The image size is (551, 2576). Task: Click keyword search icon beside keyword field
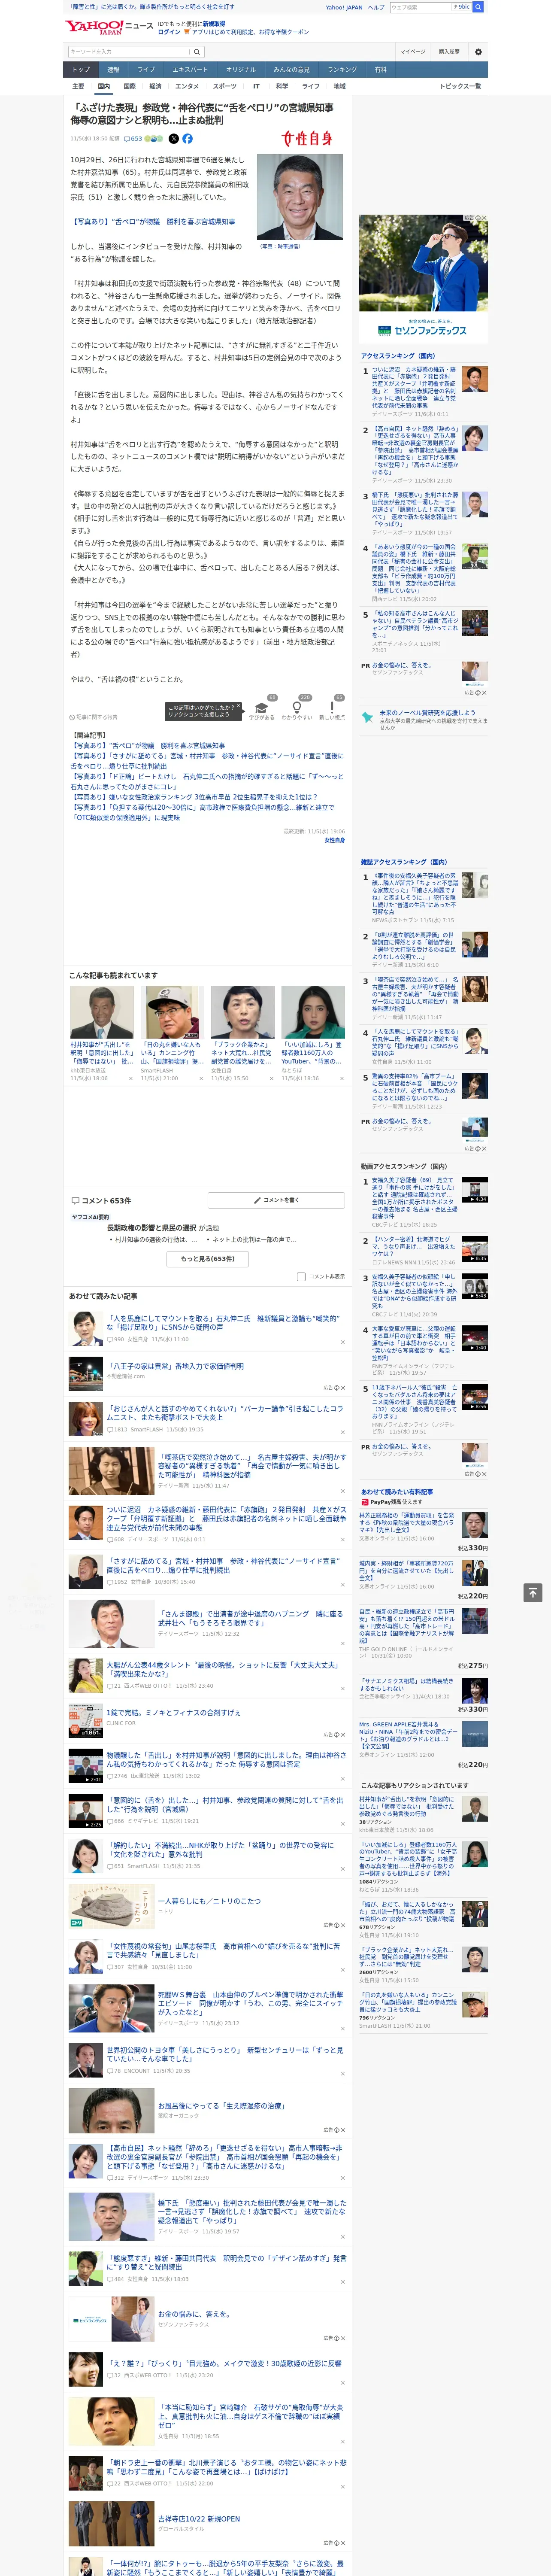click(x=197, y=52)
